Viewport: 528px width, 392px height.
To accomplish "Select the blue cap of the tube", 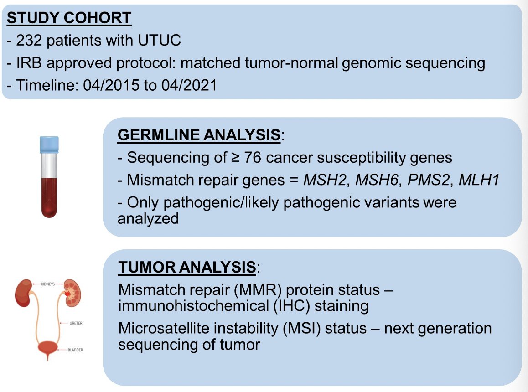I will click(49, 144).
